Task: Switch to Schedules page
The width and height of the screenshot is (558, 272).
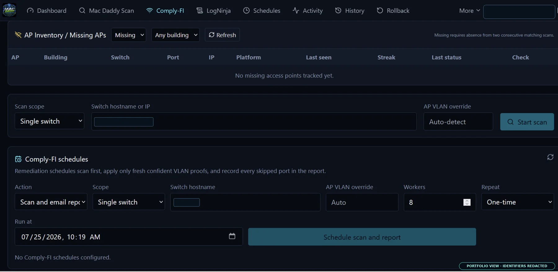Action: (x=262, y=11)
